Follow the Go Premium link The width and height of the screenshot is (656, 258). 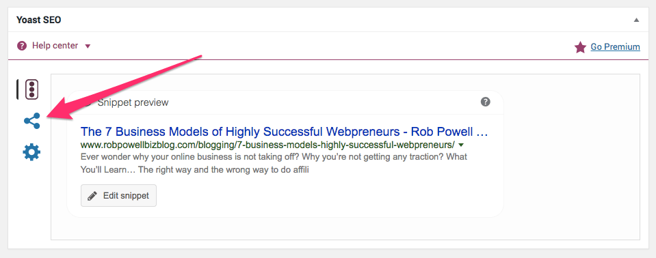click(x=615, y=47)
